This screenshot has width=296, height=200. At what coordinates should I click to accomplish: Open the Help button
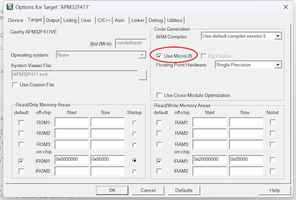click(x=275, y=190)
